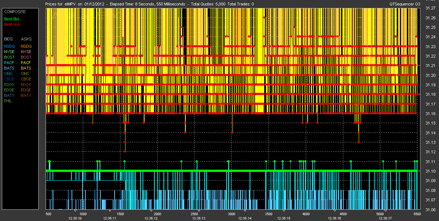Select BOST in the ASKS column
Viewport: 439px width, 221px height.
pyautogui.click(x=26, y=57)
